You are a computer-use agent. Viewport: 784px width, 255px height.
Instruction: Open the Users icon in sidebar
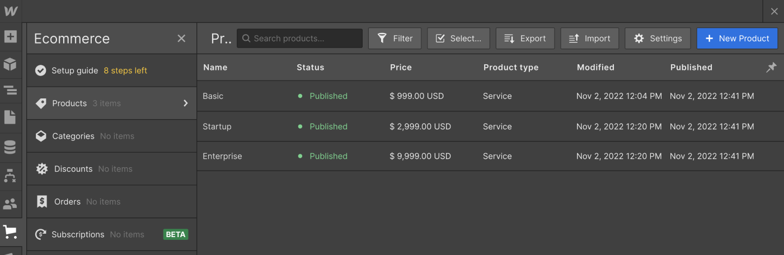11,204
